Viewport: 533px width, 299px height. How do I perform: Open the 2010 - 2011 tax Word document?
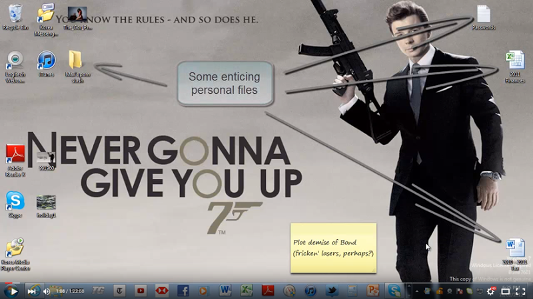coord(514,255)
